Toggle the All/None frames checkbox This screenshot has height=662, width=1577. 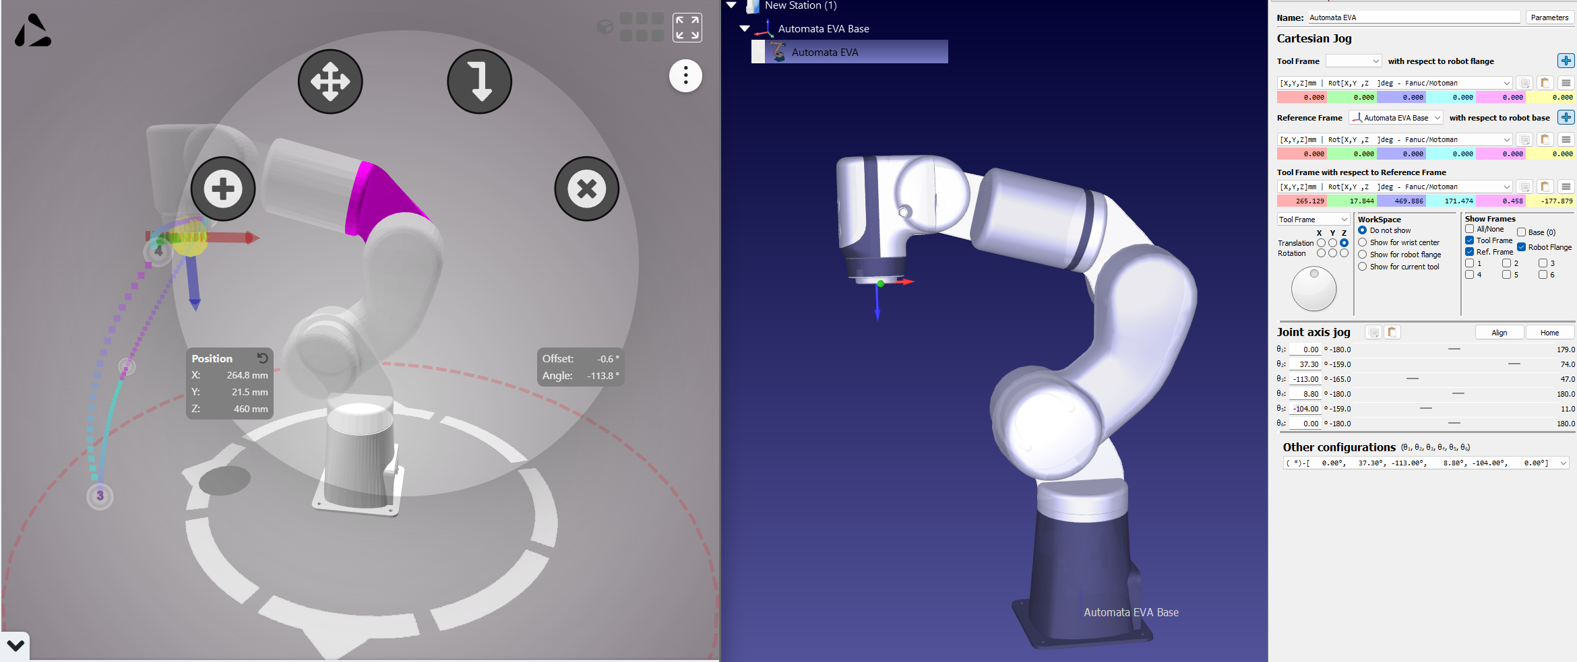tap(1469, 229)
